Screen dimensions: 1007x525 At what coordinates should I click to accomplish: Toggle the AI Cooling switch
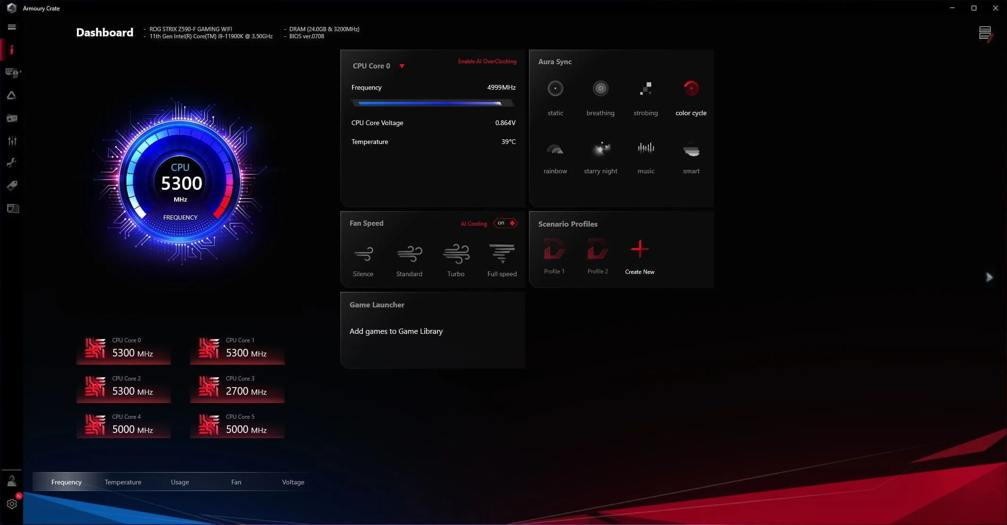(505, 223)
